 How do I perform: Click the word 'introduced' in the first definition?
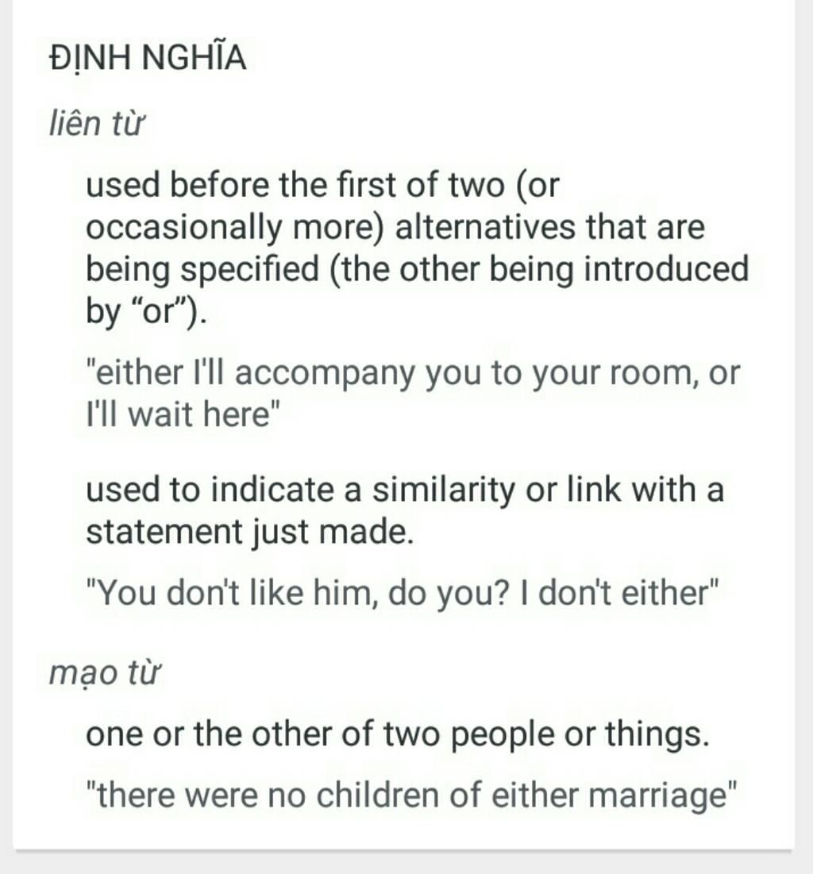click(x=666, y=268)
